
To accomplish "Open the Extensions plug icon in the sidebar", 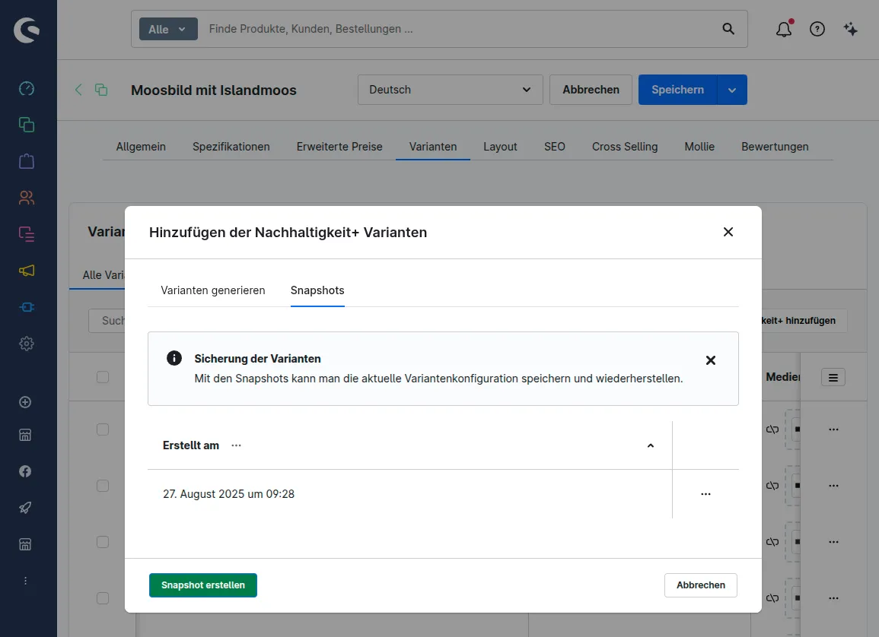I will click(x=27, y=307).
